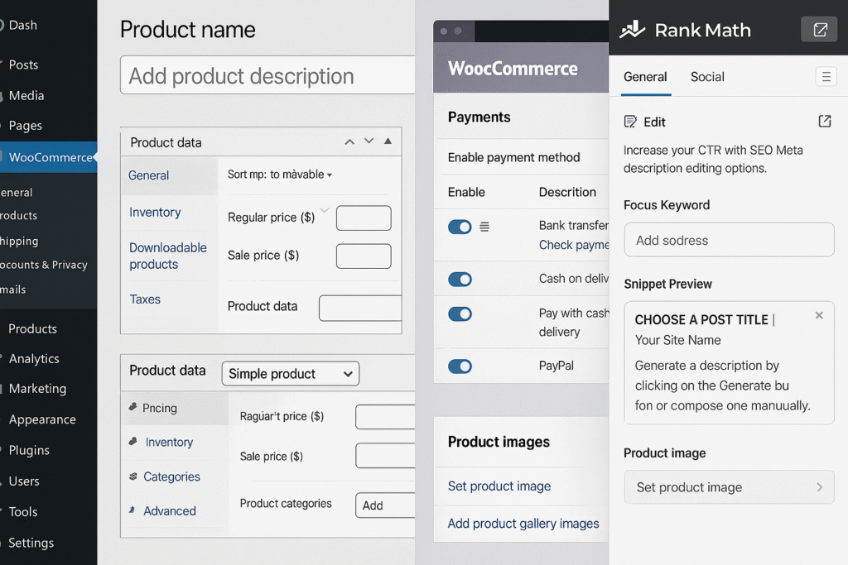Switch to the Social tab in Rank Math
This screenshot has height=565, width=848.
point(707,77)
